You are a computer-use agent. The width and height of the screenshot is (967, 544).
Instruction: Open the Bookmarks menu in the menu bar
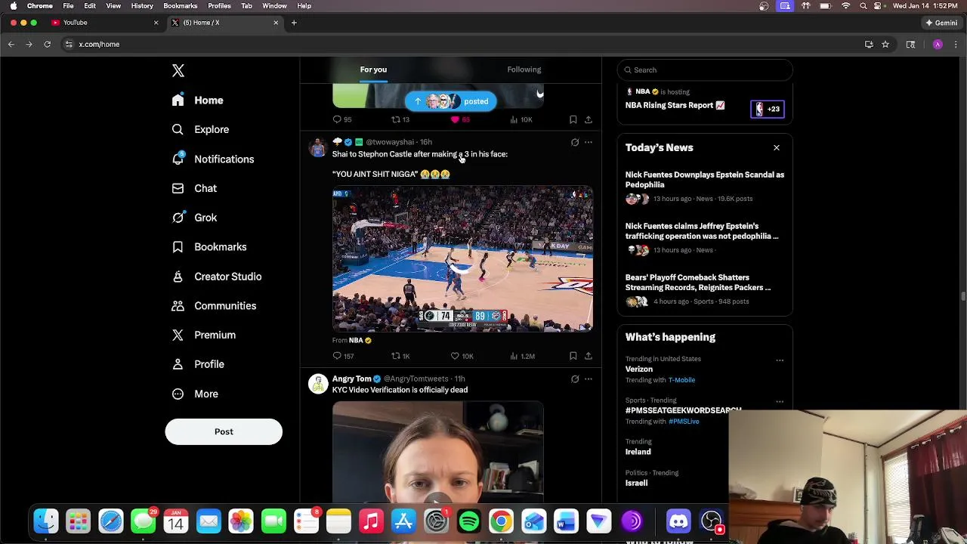[x=180, y=6]
